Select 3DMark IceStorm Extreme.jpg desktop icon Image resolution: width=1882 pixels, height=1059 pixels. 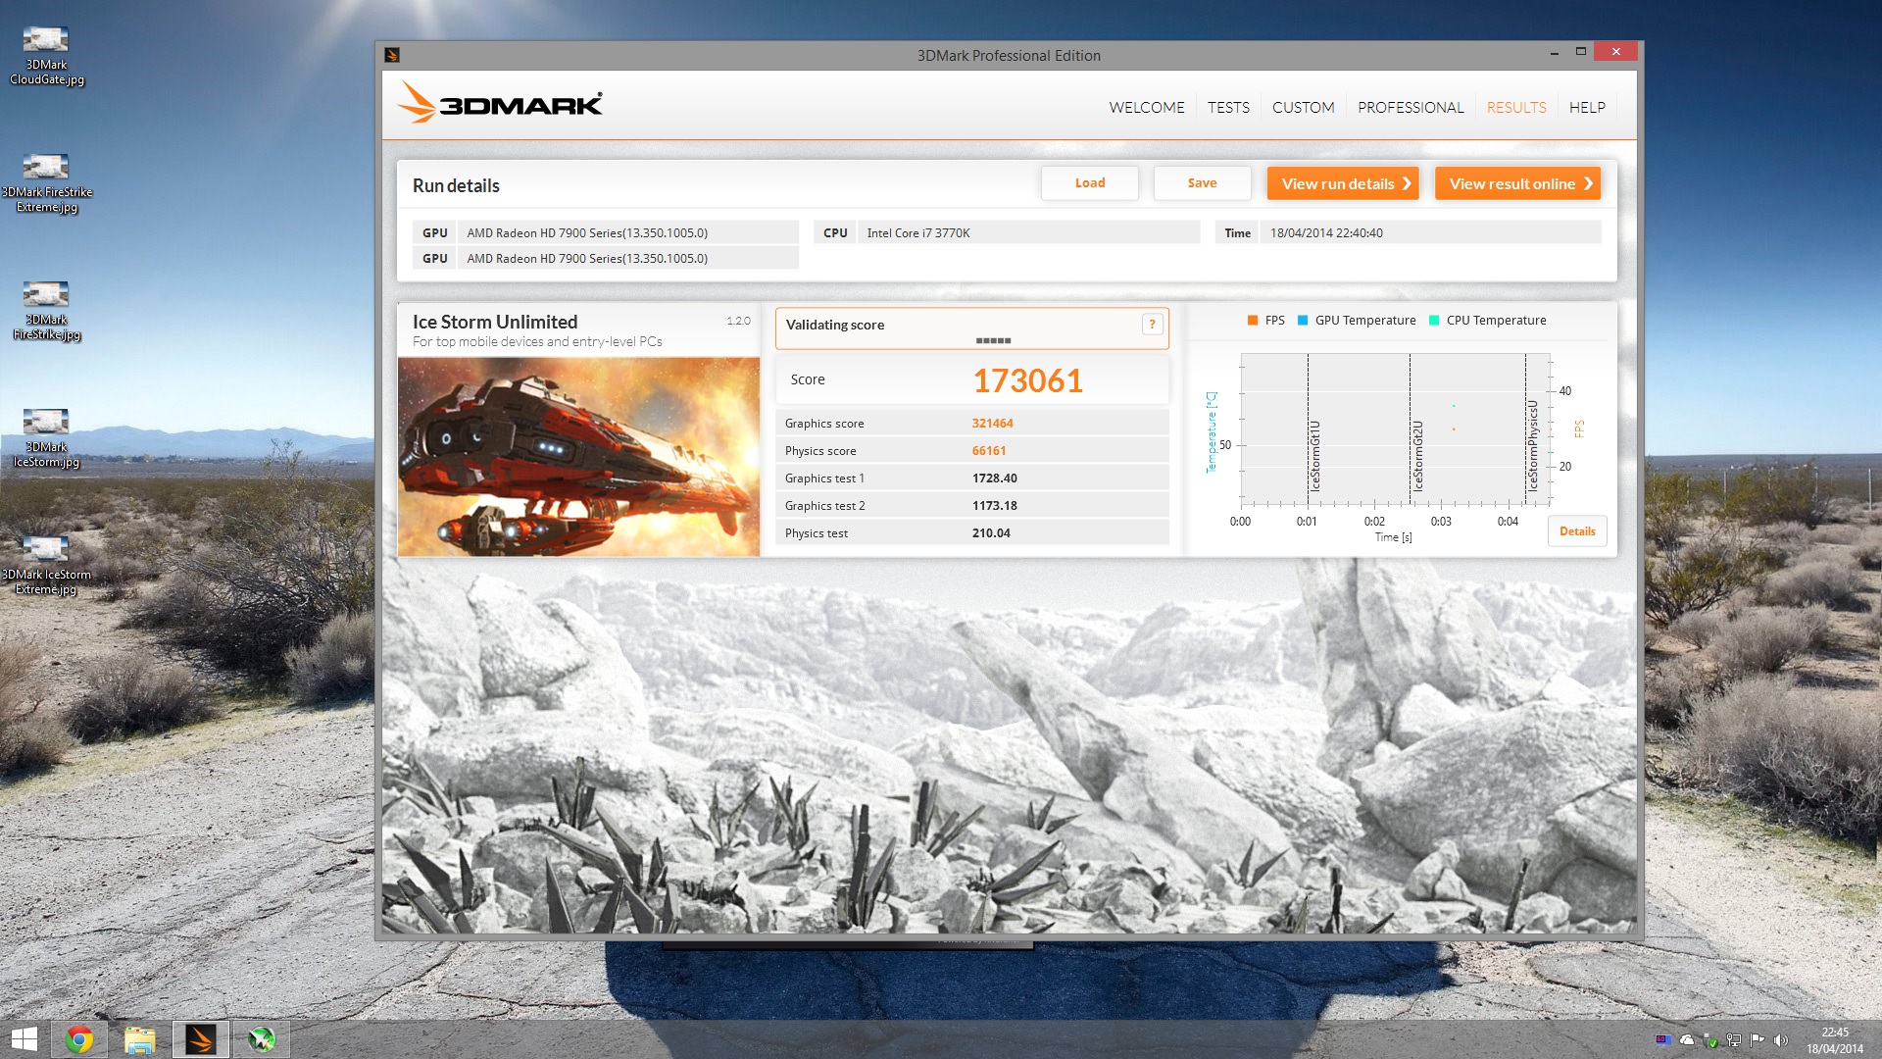coord(46,566)
